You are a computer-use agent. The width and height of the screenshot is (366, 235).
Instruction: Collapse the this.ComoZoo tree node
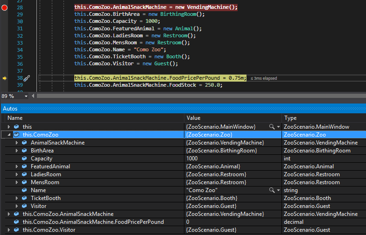[8, 135]
